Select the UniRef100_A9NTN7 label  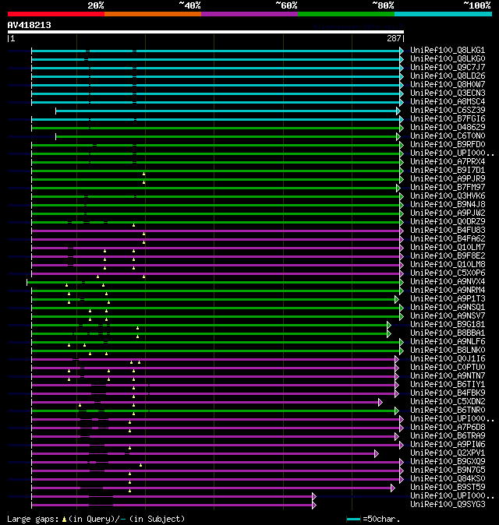point(448,376)
